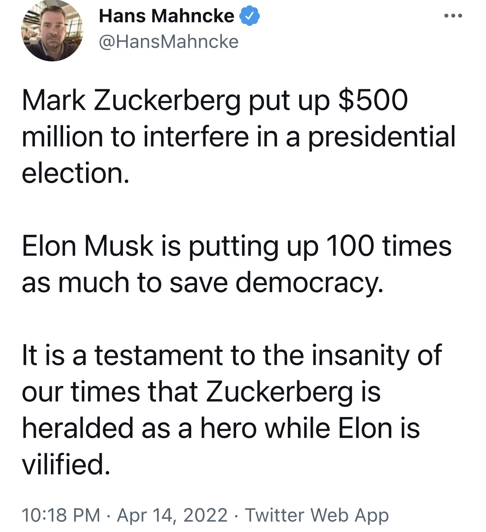Click the Apr 14, 2022 date
This screenshot has height=532, width=486.
pyautogui.click(x=172, y=515)
